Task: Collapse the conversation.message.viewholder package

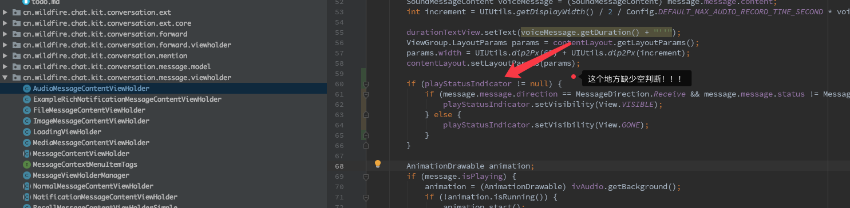Action: [5, 78]
